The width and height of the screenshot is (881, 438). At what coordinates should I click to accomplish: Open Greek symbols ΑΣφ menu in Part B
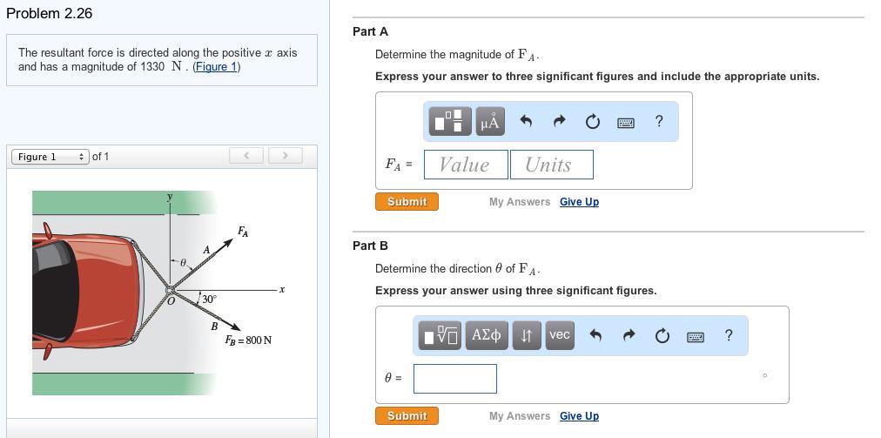click(488, 335)
